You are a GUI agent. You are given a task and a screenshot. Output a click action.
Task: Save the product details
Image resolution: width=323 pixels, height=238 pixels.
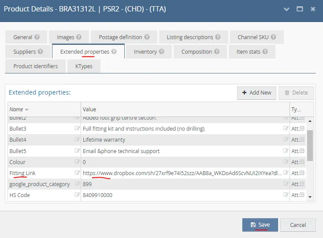pos(260,225)
